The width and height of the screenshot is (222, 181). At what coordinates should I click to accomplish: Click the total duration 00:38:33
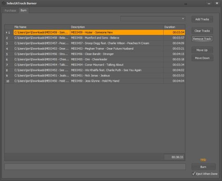click(x=174, y=157)
